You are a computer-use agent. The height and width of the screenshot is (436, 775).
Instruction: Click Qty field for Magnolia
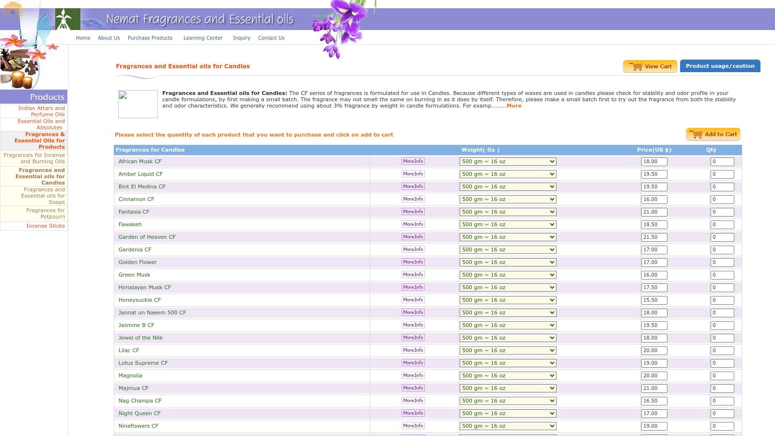pos(722,376)
